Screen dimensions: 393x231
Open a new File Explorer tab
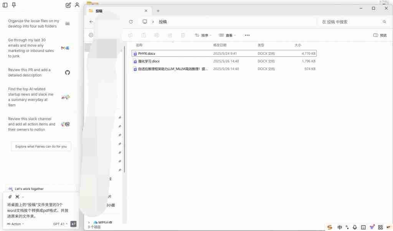(x=158, y=11)
